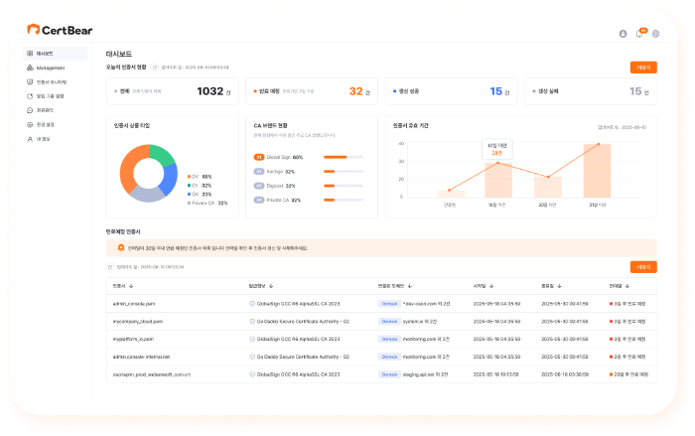695x436 pixels.
Task: Click the 만료 예정 32건 summary card
Action: (311, 91)
